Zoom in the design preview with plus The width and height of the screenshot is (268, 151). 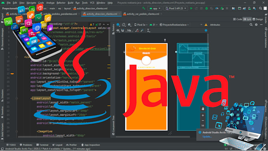pyautogui.click(x=203, y=115)
